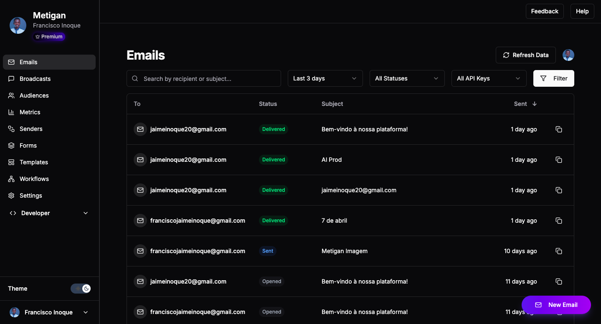601x324 pixels.
Task: Click the Emails envelope icon in sidebar
Action: (11, 62)
